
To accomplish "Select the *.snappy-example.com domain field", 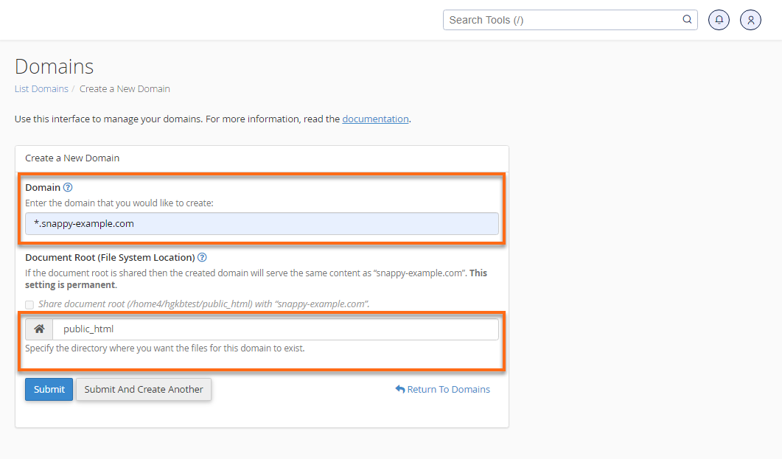I will pyautogui.click(x=262, y=223).
